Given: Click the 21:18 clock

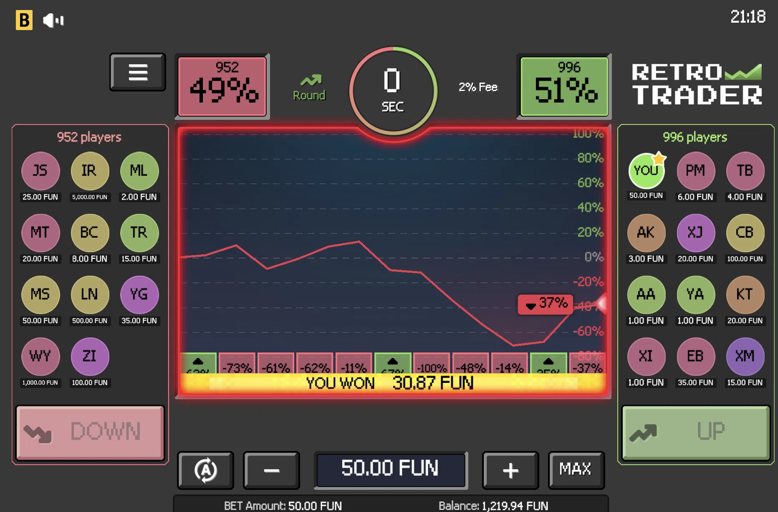Looking at the screenshot, I should (x=748, y=17).
